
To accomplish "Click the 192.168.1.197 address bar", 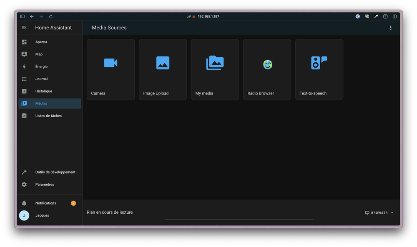I will [x=208, y=17].
